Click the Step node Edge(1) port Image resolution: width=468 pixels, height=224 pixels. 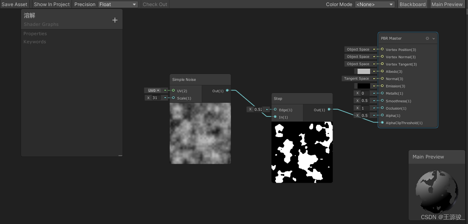pos(275,110)
